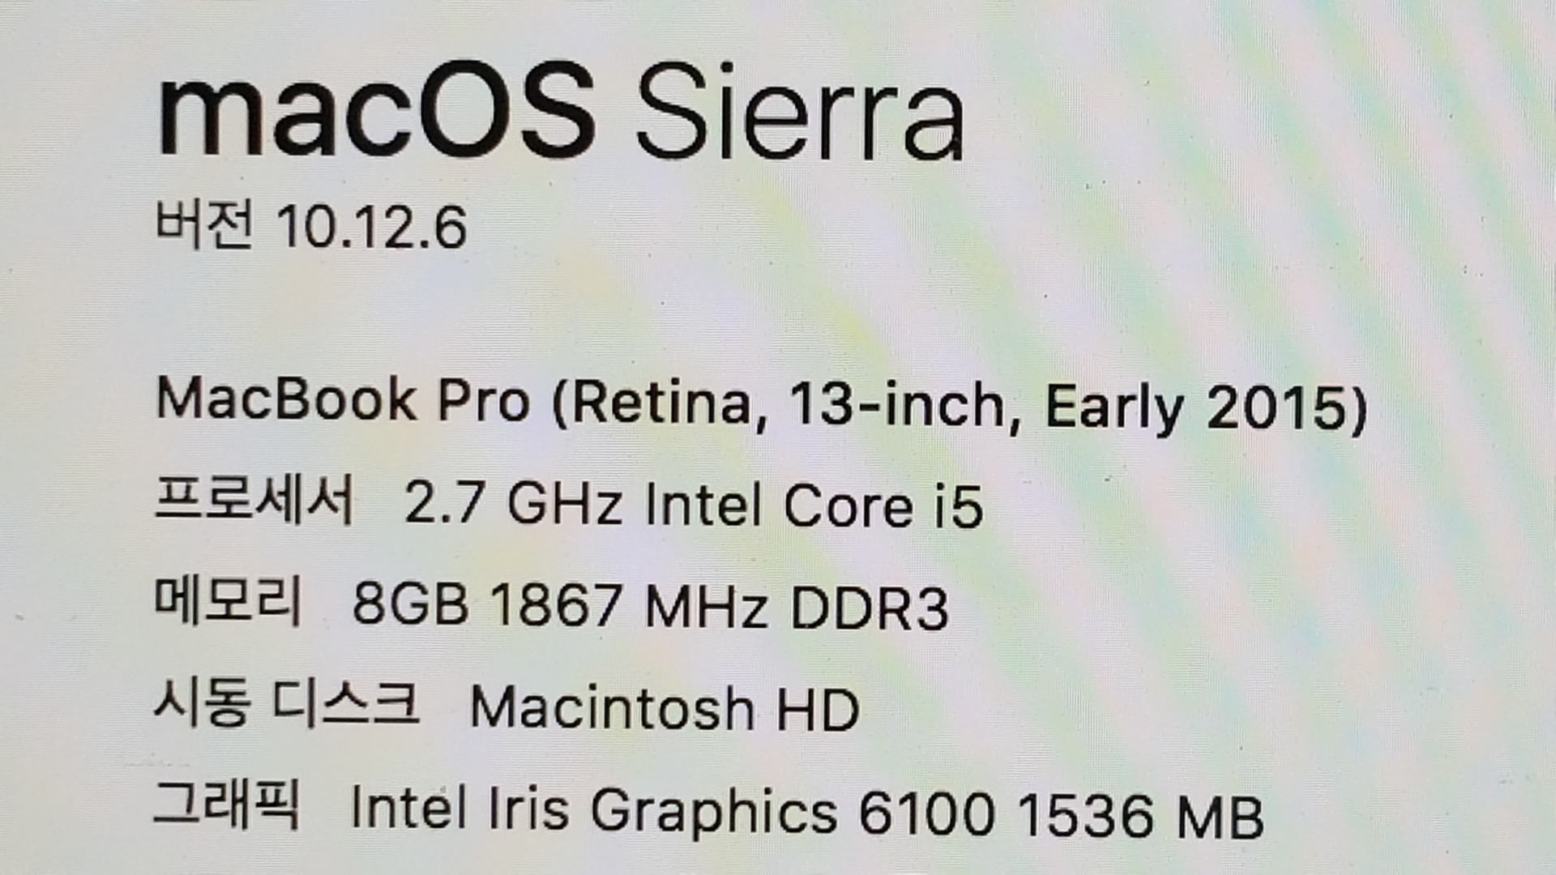Select the "MacBook Pro" model name
The image size is (1556, 875).
point(342,400)
